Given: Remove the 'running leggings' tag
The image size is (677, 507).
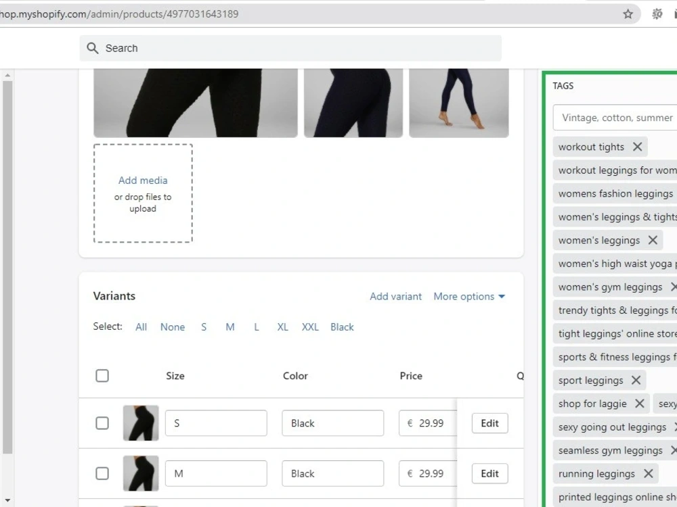Looking at the screenshot, I should click(x=648, y=473).
